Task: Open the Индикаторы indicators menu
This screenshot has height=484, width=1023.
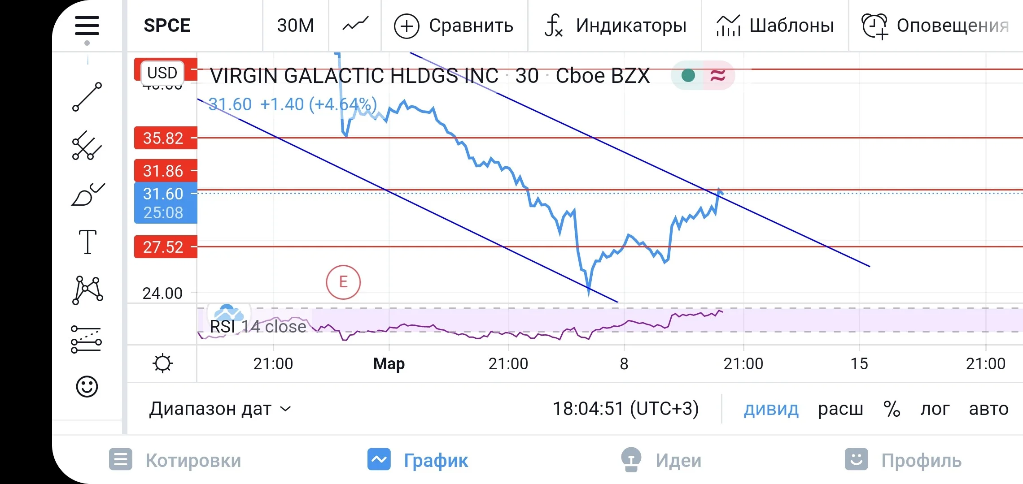Action: pos(615,26)
